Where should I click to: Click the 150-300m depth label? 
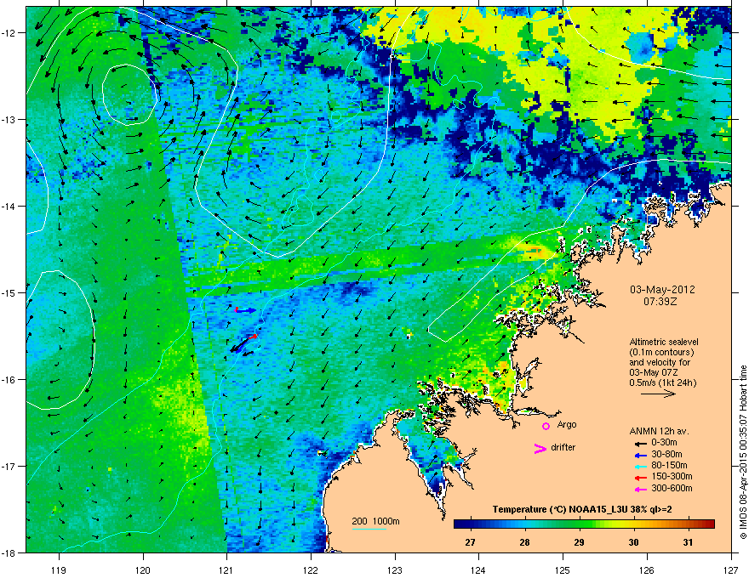point(672,476)
